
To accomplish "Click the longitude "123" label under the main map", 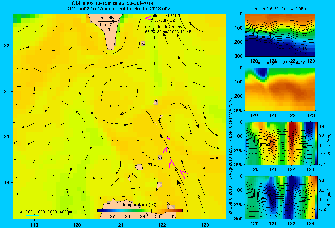I will click(205, 225).
